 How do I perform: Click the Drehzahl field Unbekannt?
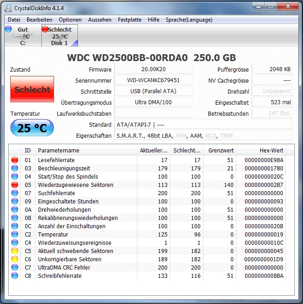pyautogui.click(x=272, y=91)
